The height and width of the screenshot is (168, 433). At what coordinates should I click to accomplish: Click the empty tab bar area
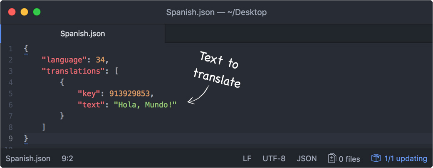click(x=299, y=34)
